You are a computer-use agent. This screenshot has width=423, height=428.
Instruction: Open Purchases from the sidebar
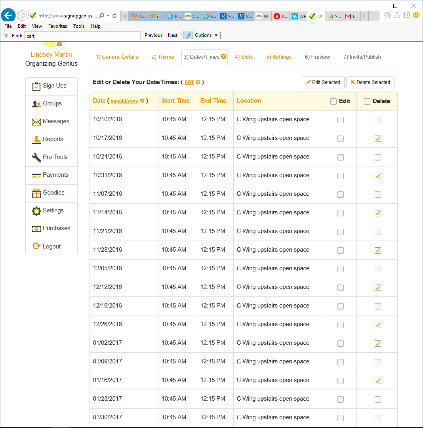[x=51, y=229]
